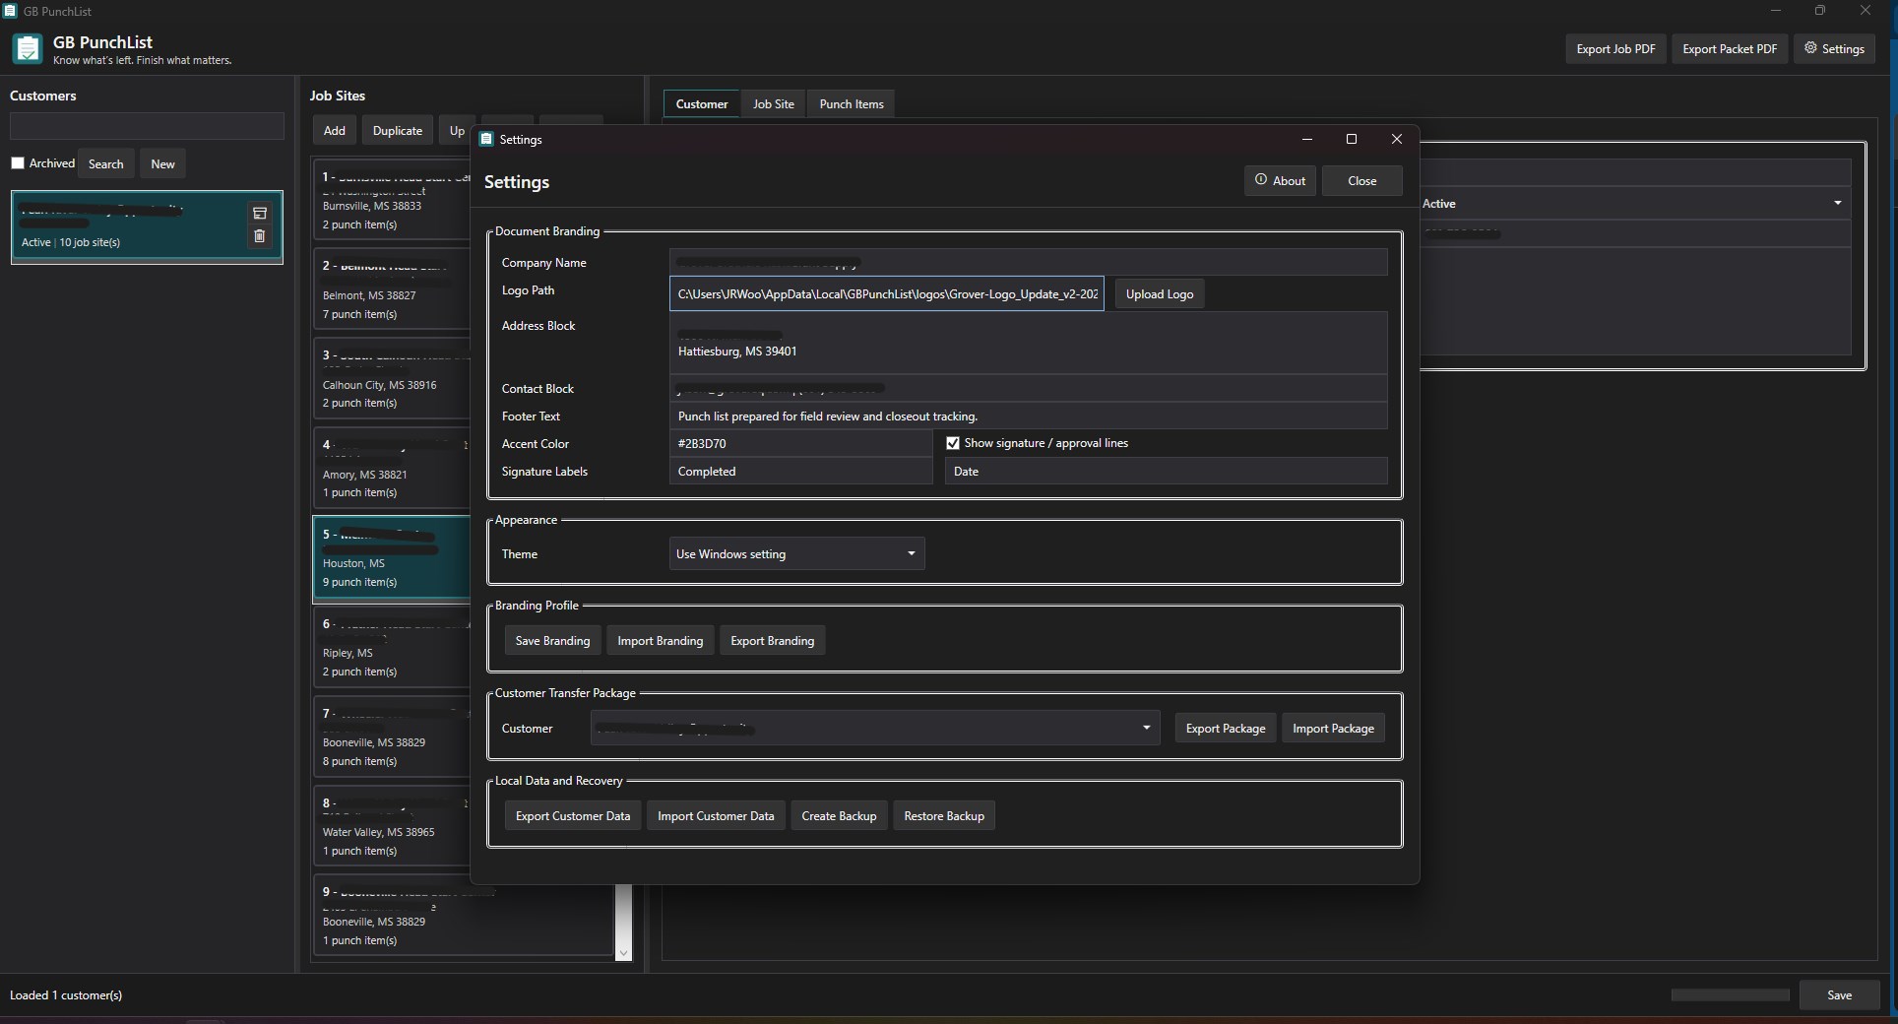Click Import Package button
This screenshot has width=1898, height=1024.
tap(1333, 729)
